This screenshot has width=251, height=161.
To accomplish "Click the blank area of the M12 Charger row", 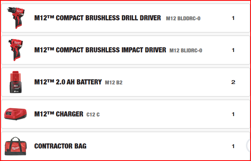I will [165, 114].
